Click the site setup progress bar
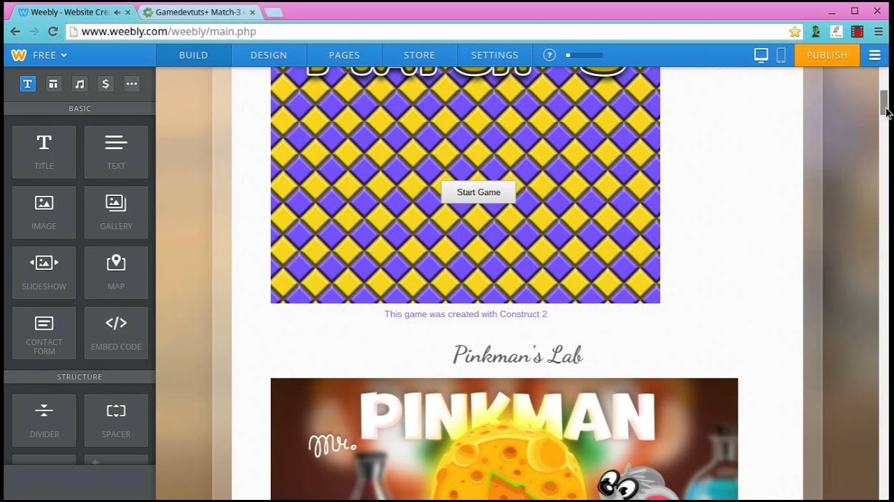 click(x=584, y=55)
